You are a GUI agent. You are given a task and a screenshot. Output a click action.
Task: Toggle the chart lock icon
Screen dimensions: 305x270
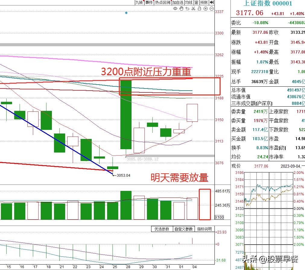(x=199, y=8)
